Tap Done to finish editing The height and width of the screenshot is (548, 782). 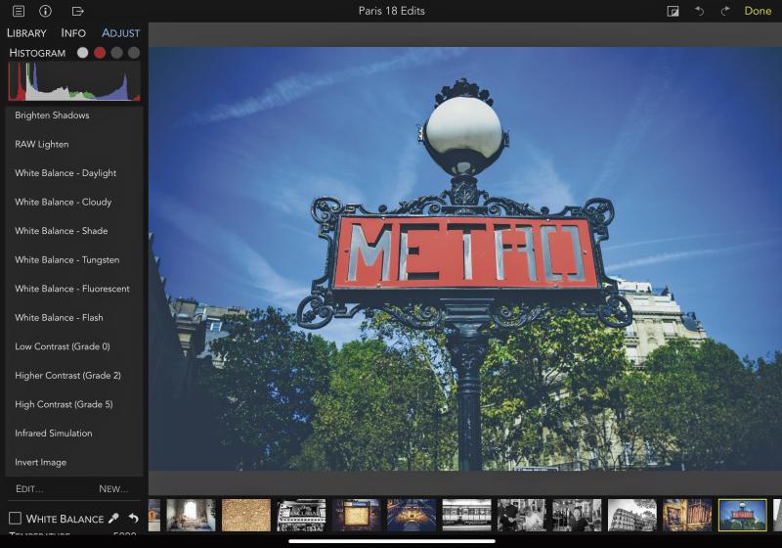coord(758,11)
